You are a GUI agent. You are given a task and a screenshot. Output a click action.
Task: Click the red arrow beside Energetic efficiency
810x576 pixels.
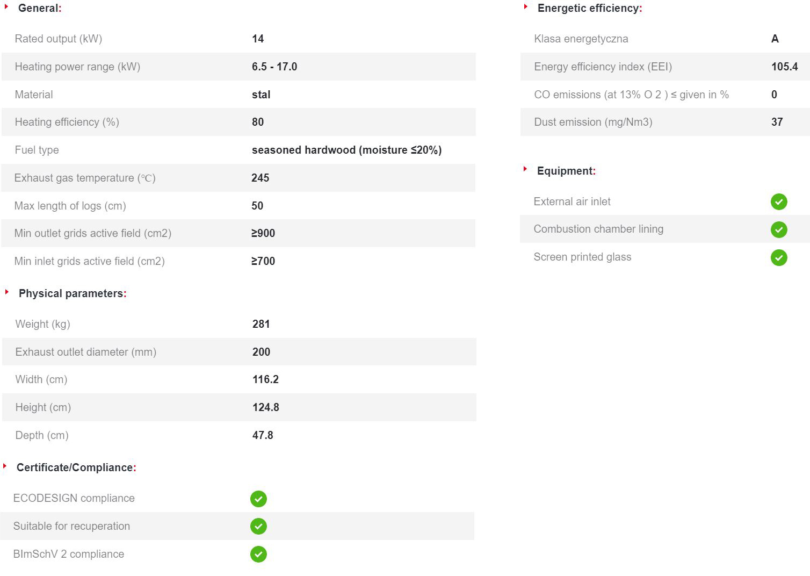coord(526,7)
